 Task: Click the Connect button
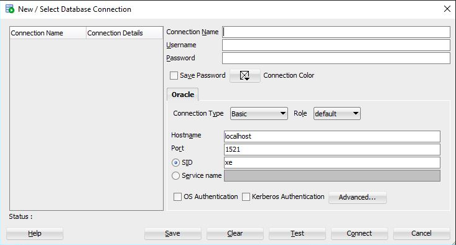[360, 233]
